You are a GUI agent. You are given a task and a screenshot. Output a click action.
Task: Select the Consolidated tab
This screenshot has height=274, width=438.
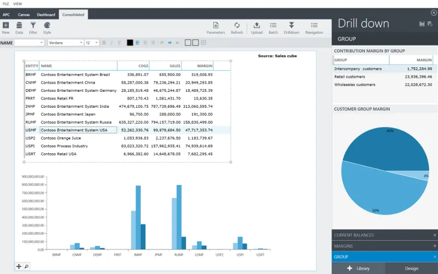tap(73, 15)
